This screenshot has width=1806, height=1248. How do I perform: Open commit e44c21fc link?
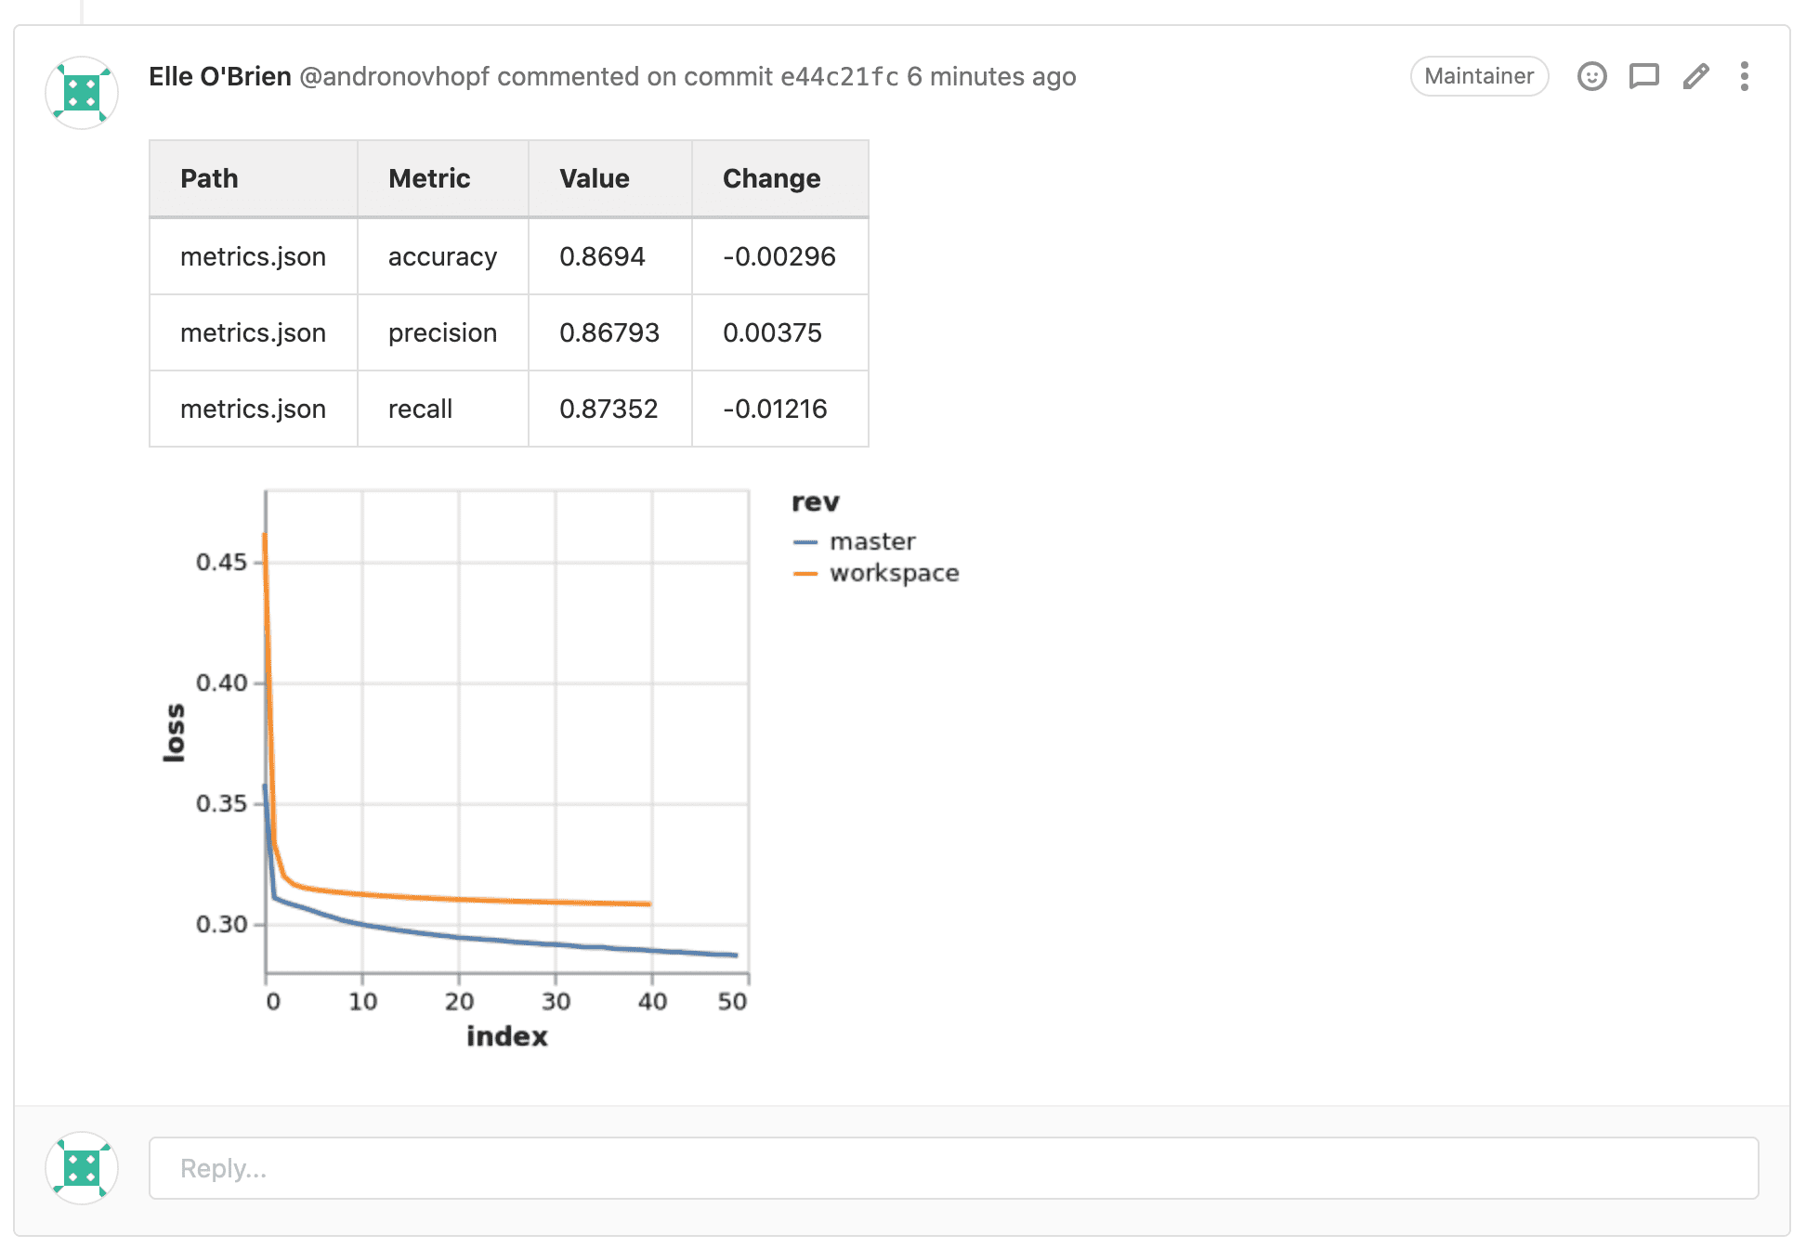839,76
